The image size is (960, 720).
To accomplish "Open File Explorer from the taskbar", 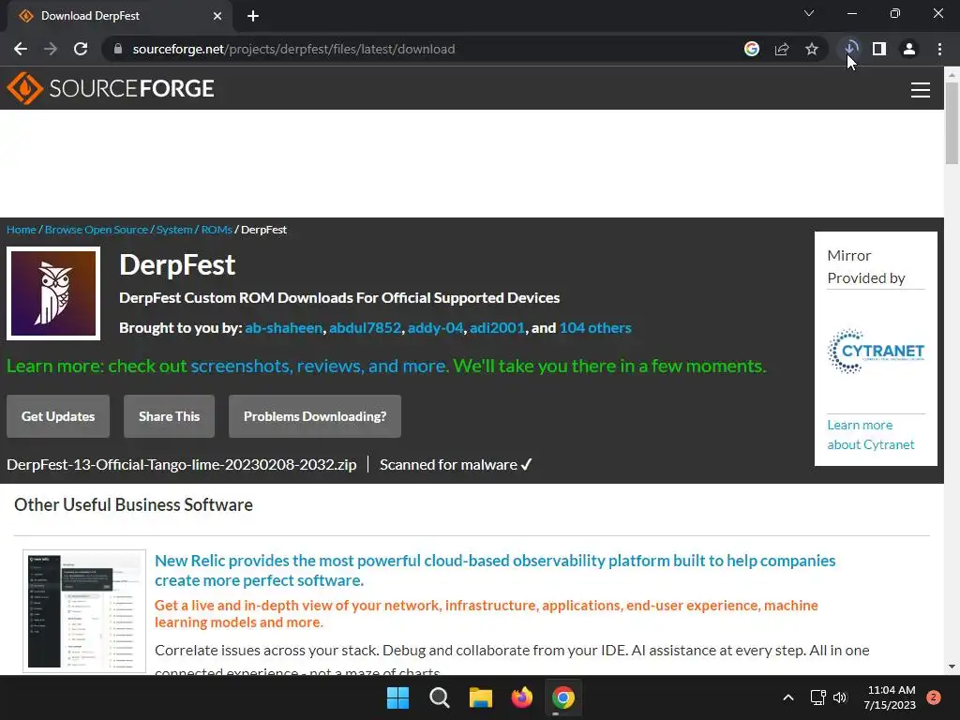I will click(481, 697).
